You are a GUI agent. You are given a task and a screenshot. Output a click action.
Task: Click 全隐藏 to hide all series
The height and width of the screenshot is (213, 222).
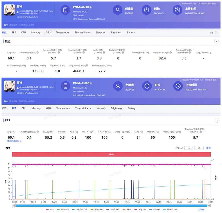[201, 210]
